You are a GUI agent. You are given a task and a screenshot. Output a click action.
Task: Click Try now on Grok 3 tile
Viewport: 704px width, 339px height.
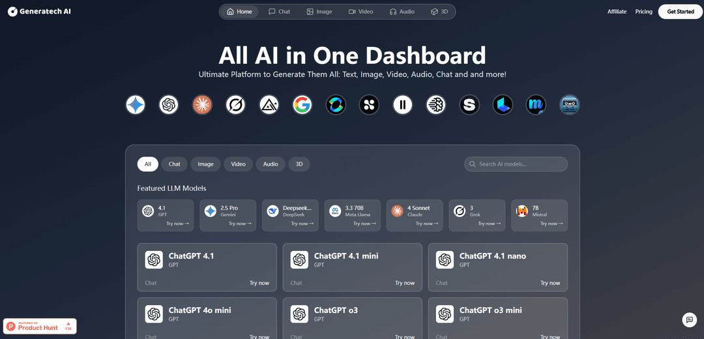[x=490, y=224]
